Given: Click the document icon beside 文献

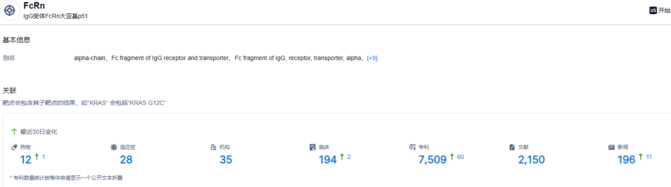Looking at the screenshot, I should point(512,147).
